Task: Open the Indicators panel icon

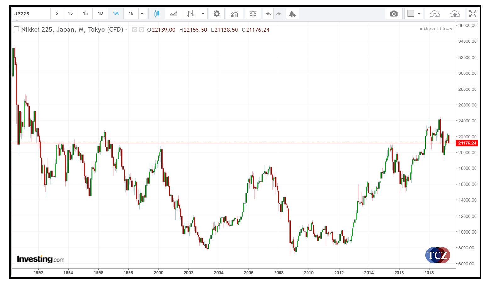Action: pyautogui.click(x=235, y=14)
